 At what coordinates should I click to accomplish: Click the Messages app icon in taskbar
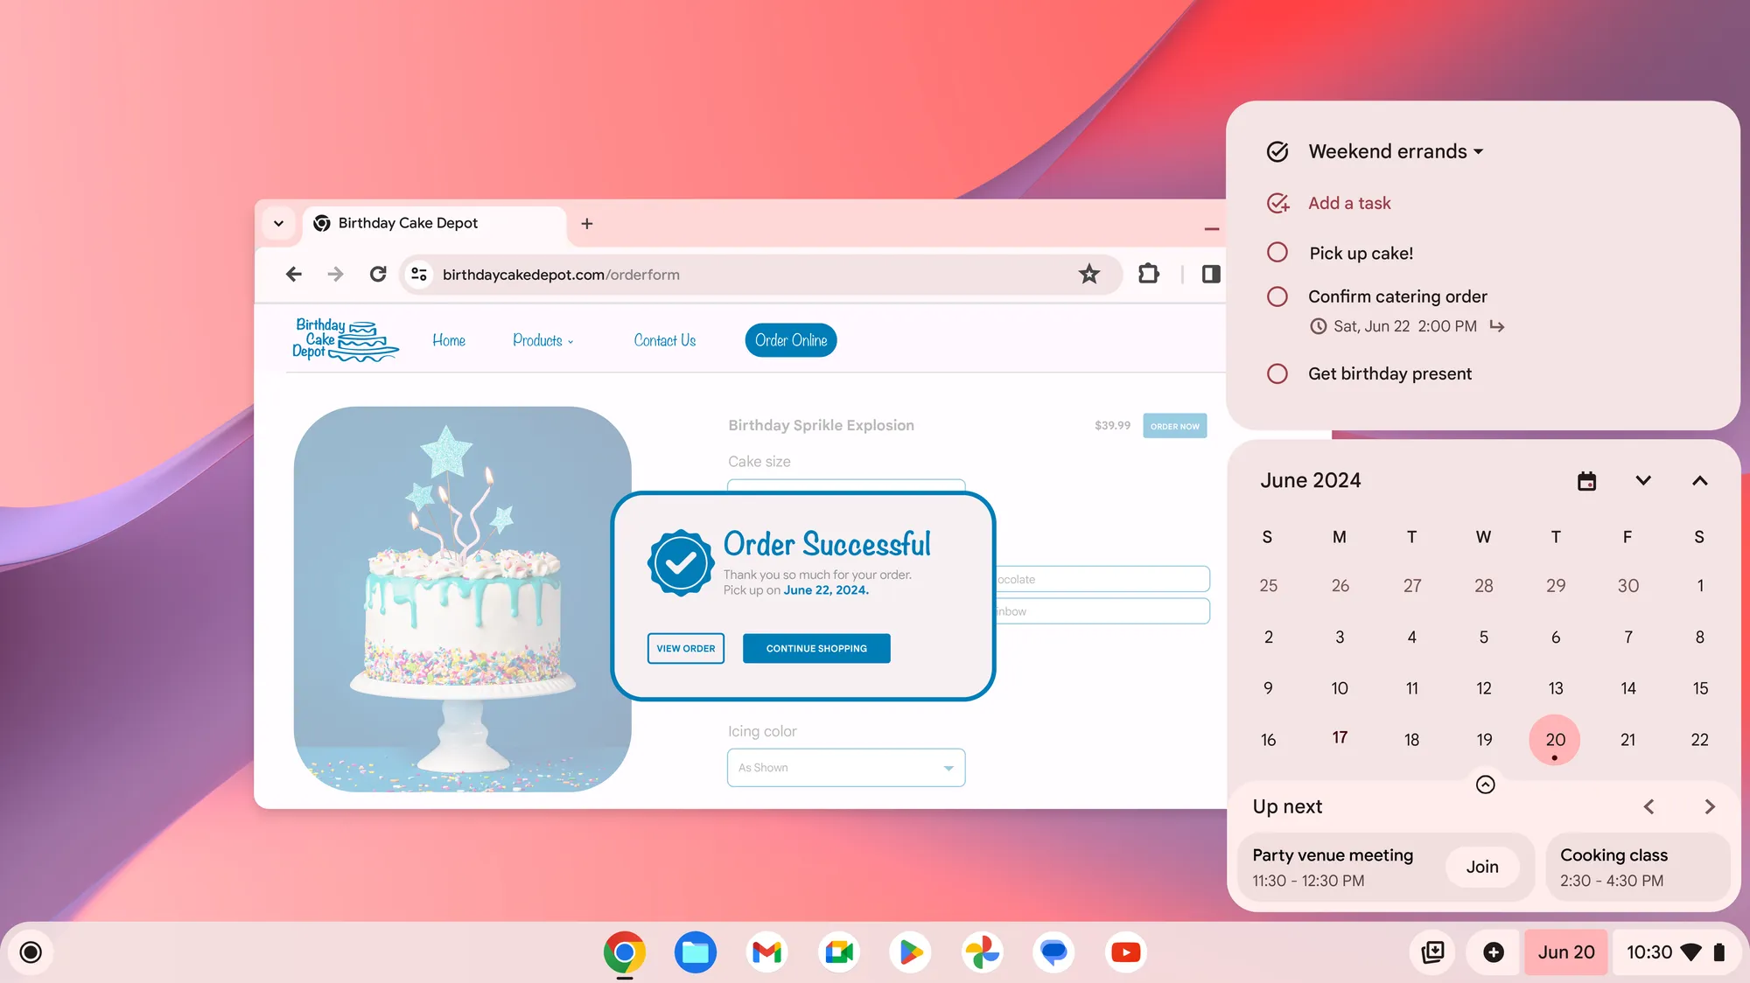[1055, 952]
